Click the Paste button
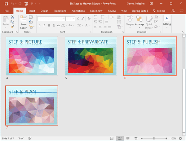Viewport: 186px width, 141px height. coord(6,22)
